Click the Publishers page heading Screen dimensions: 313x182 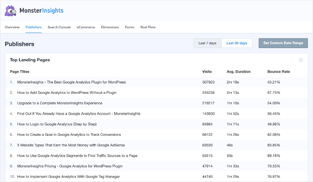pyautogui.click(x=19, y=44)
